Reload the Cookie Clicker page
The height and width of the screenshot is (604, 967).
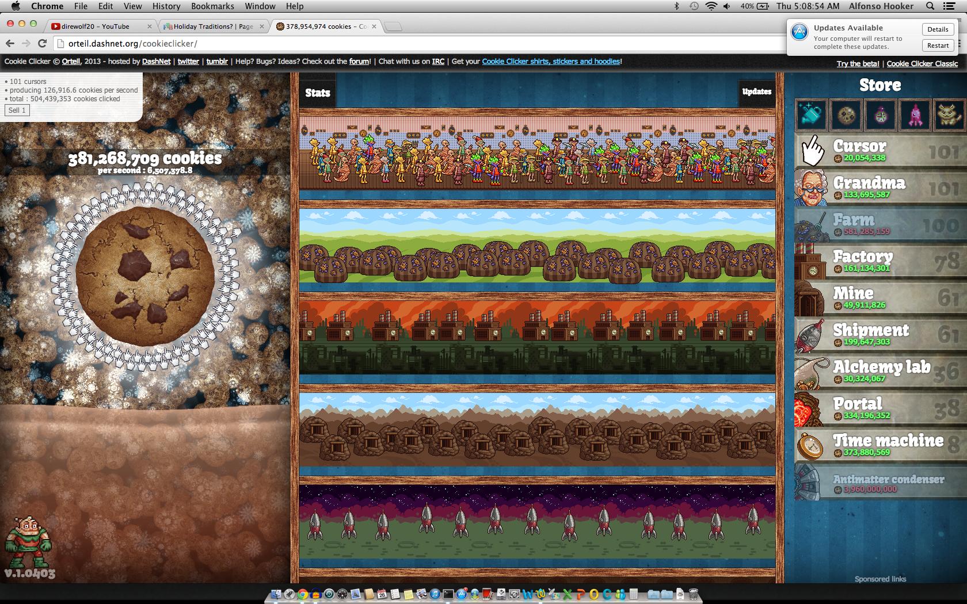[42, 44]
